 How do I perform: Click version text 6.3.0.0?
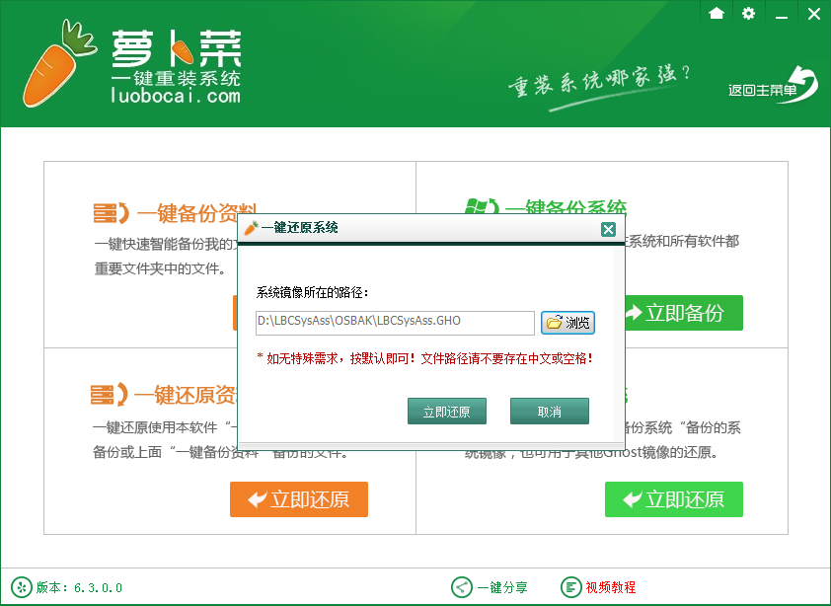tap(98, 588)
